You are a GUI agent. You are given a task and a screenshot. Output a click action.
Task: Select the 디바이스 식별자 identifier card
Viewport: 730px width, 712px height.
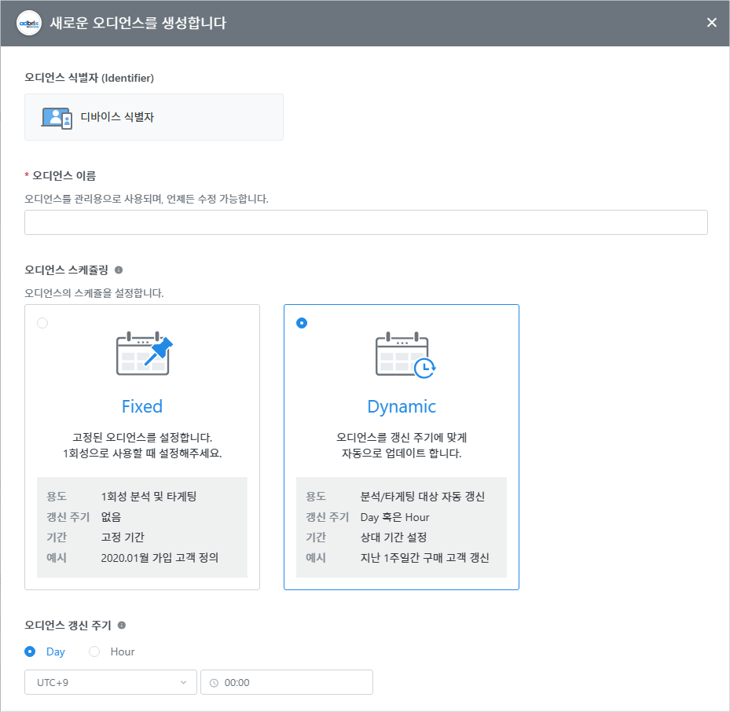click(x=154, y=117)
